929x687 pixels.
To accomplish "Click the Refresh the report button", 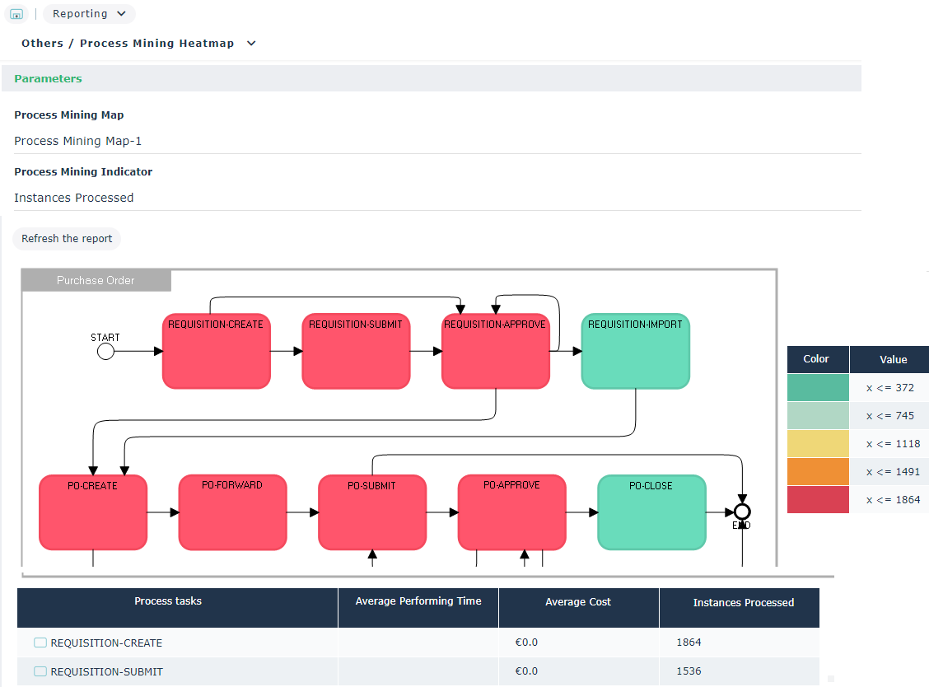I will tap(67, 239).
